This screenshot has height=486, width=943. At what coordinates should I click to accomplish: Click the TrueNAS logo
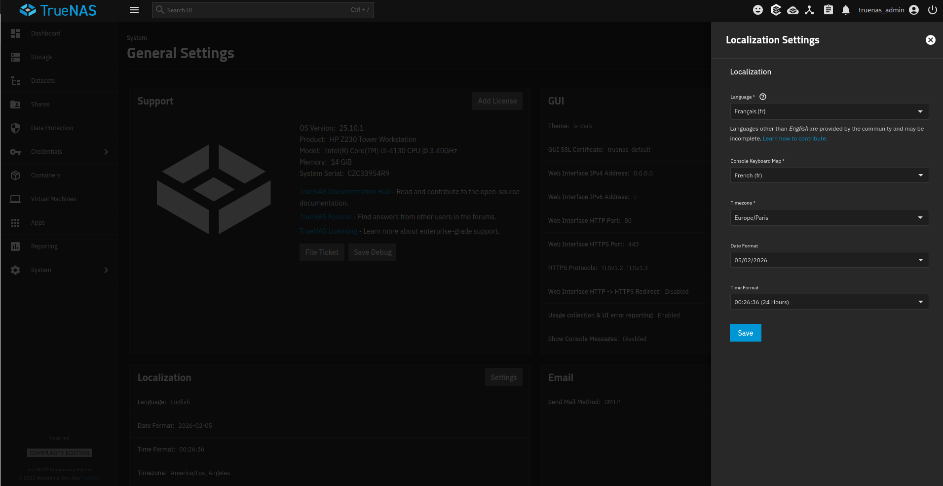click(x=58, y=10)
